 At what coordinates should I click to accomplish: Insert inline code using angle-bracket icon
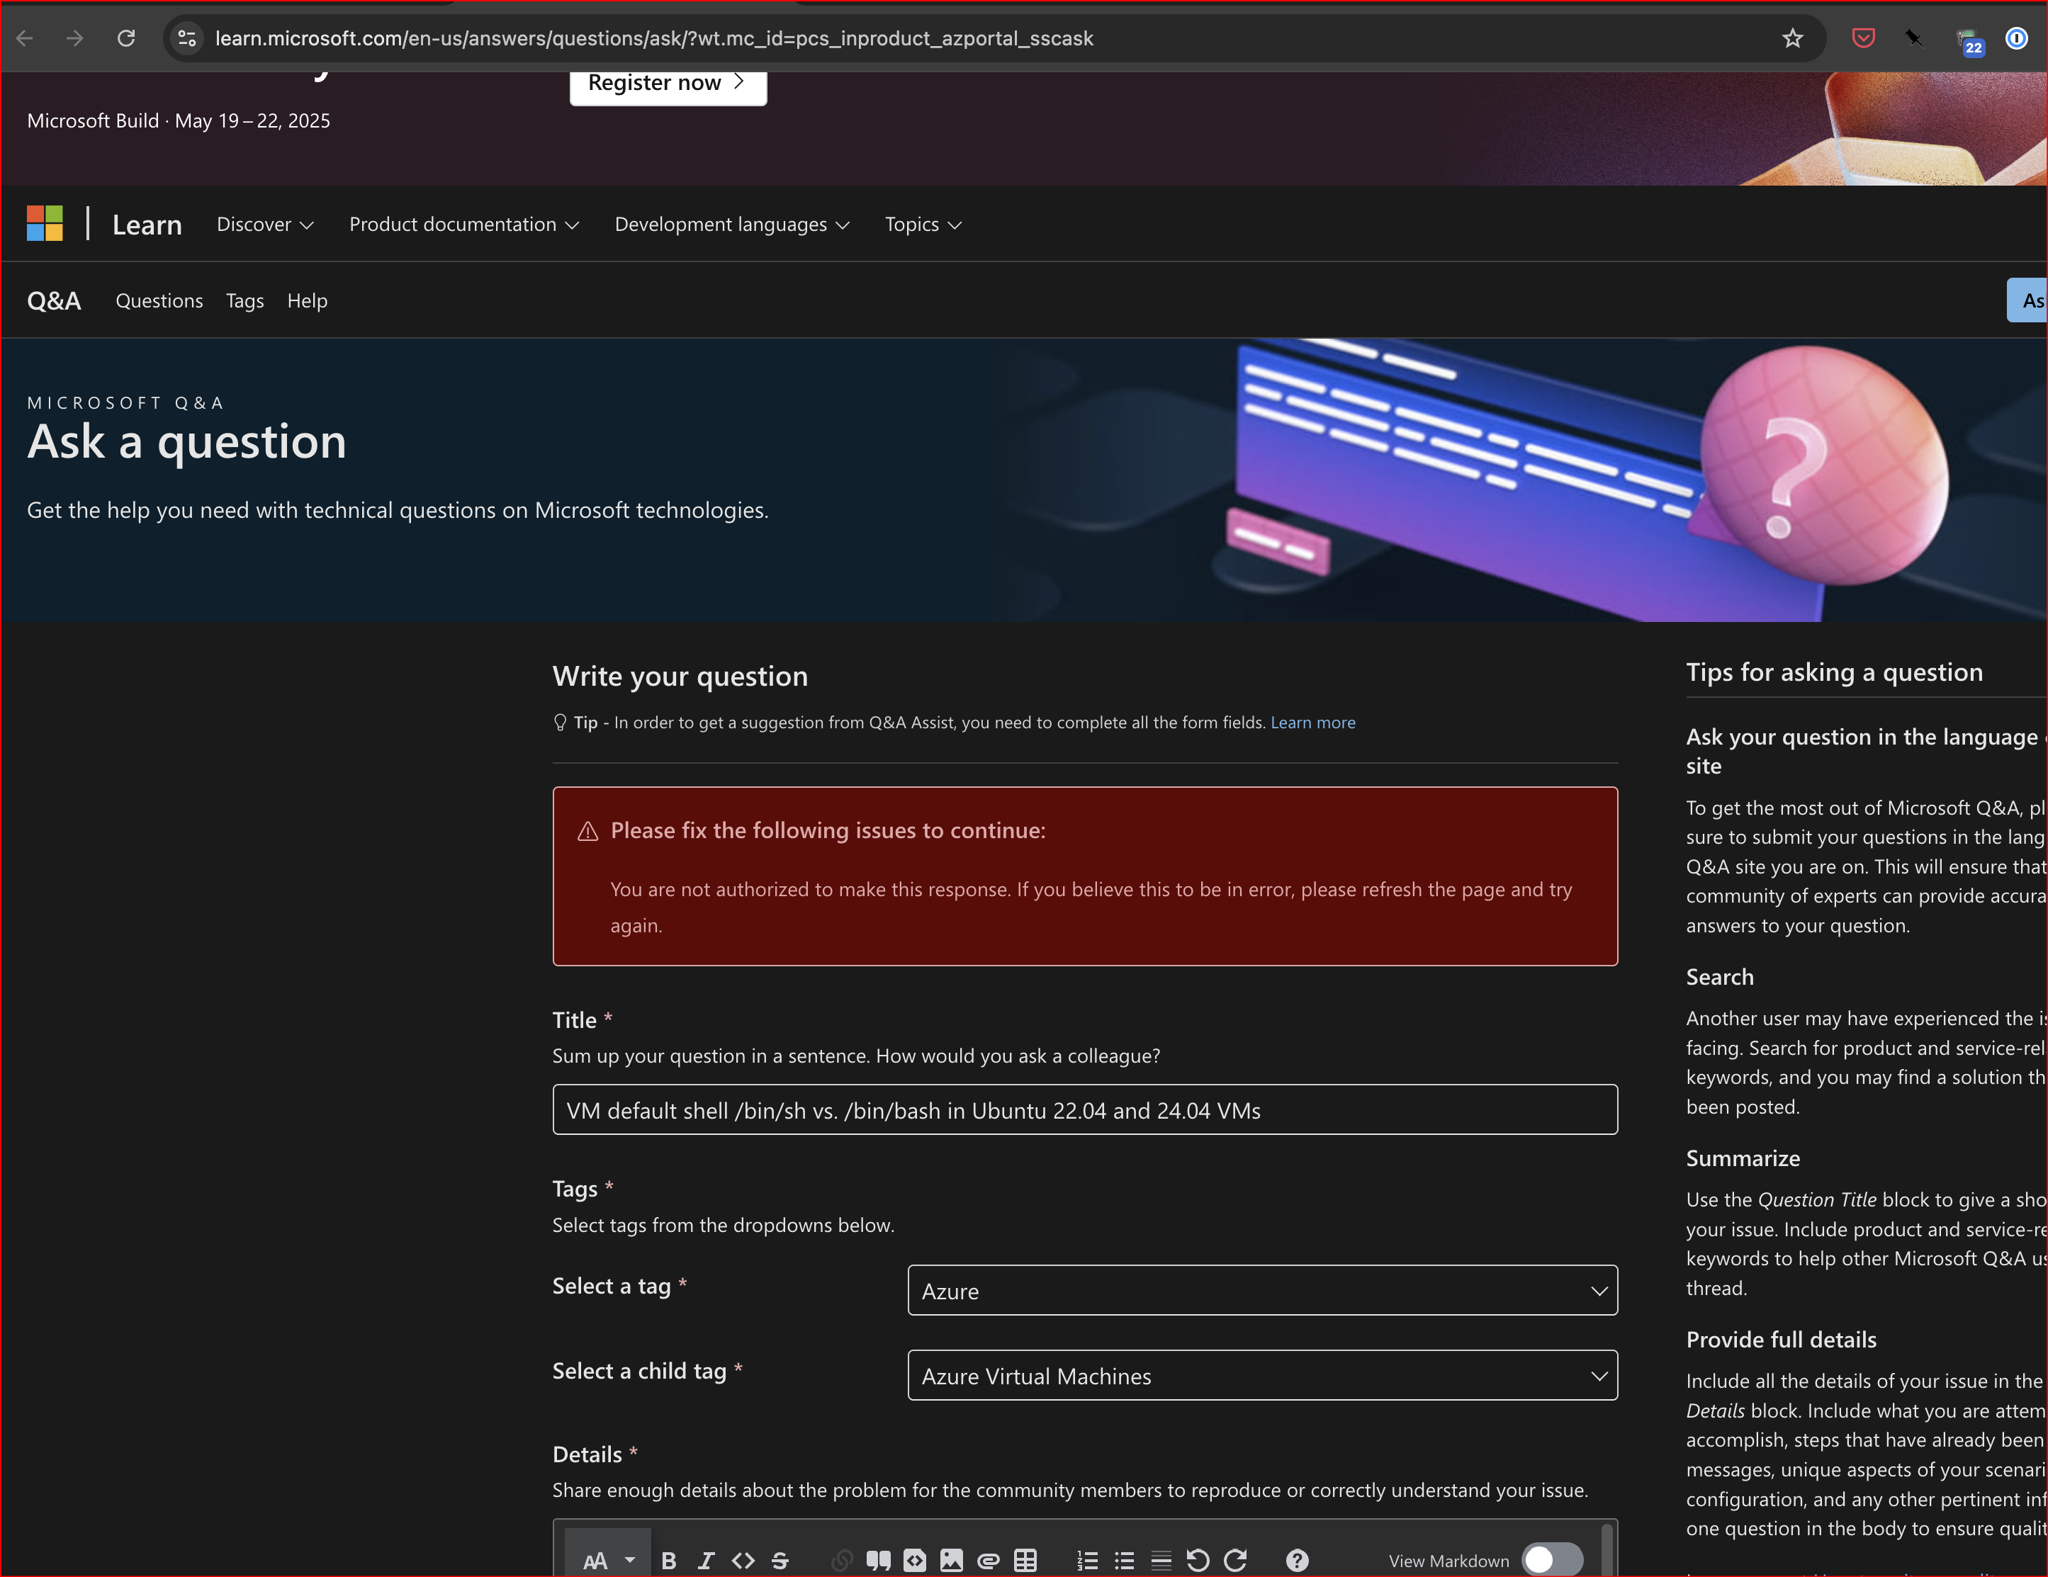pos(743,1560)
